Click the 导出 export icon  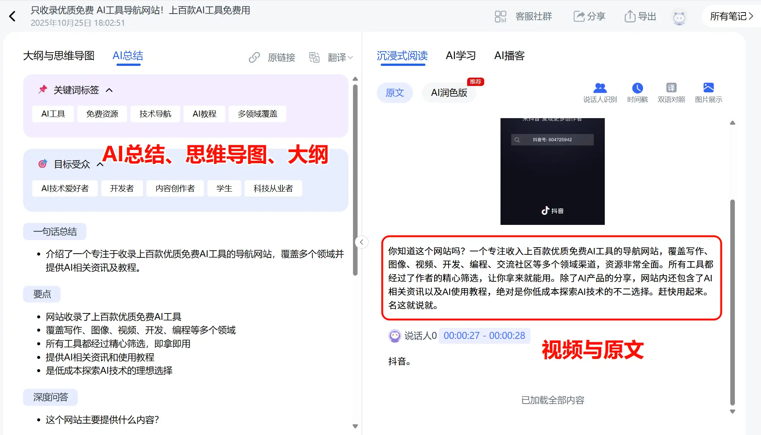[x=630, y=16]
